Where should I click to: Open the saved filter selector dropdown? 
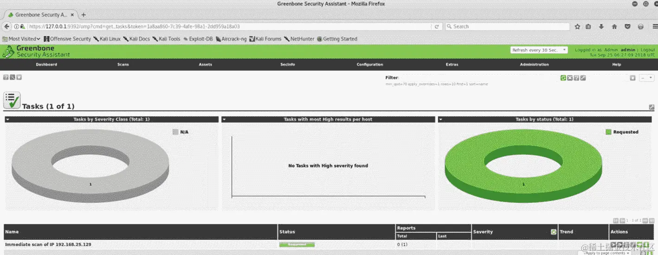point(647,78)
